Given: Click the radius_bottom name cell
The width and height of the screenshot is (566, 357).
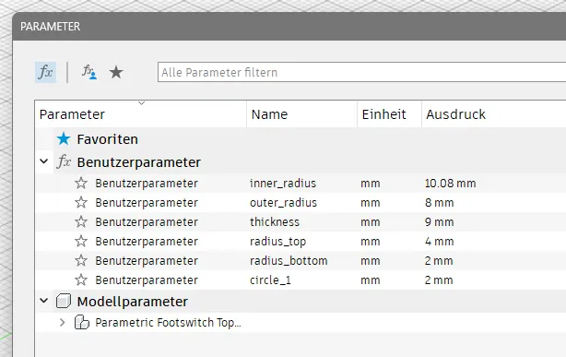Looking at the screenshot, I should pyautogui.click(x=289, y=260).
